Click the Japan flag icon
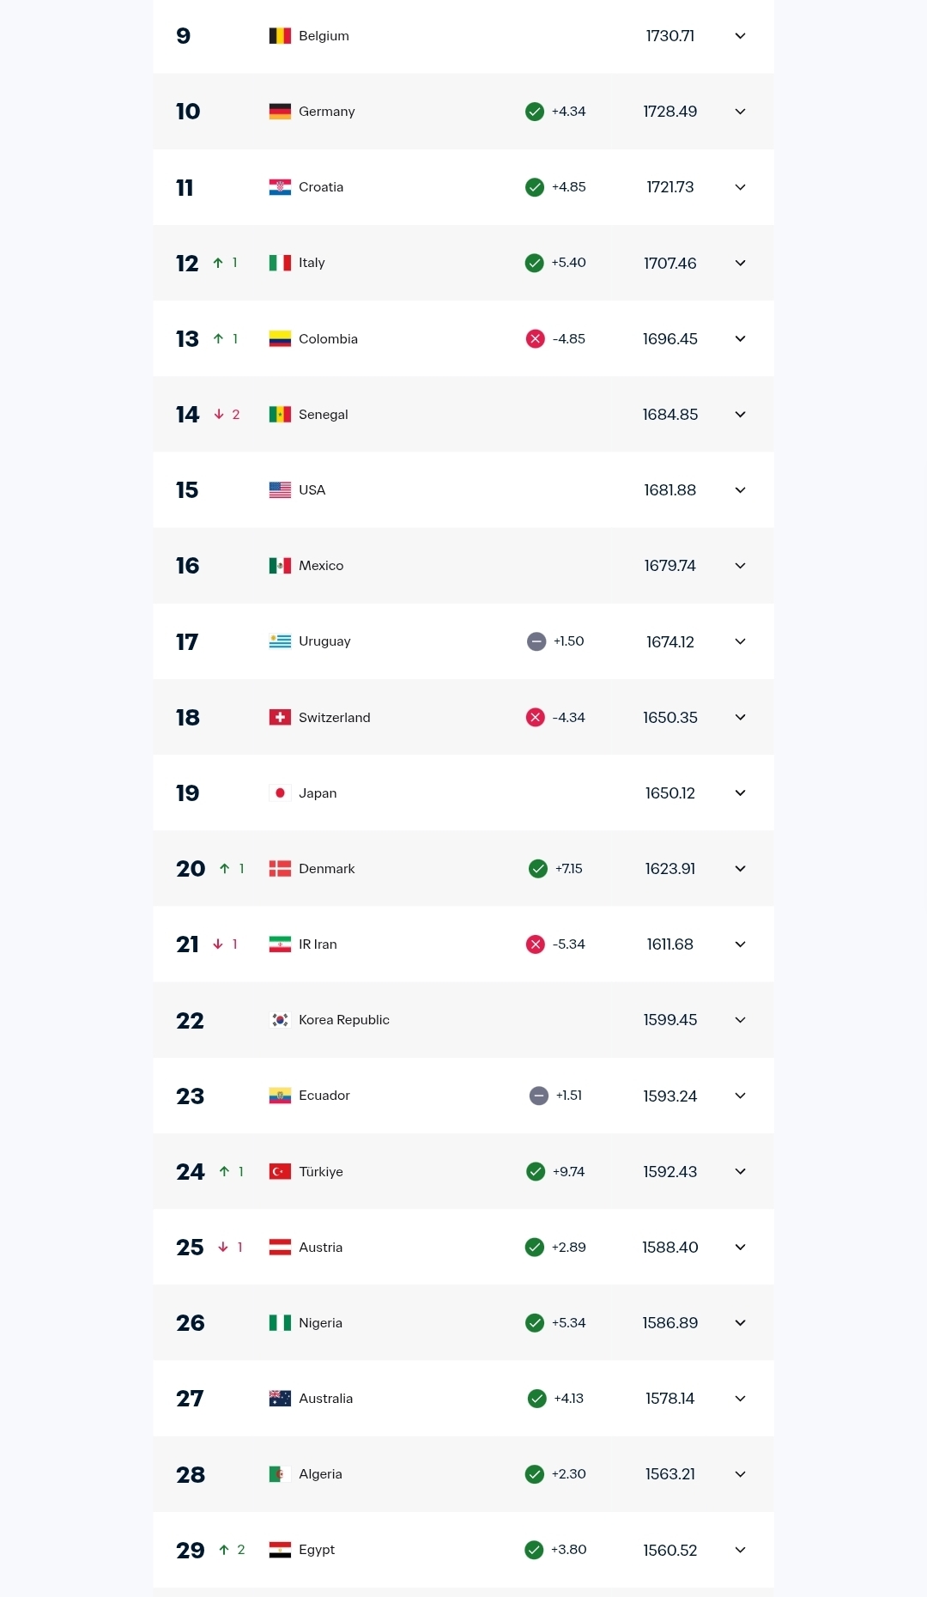The width and height of the screenshot is (927, 1597). point(280,793)
